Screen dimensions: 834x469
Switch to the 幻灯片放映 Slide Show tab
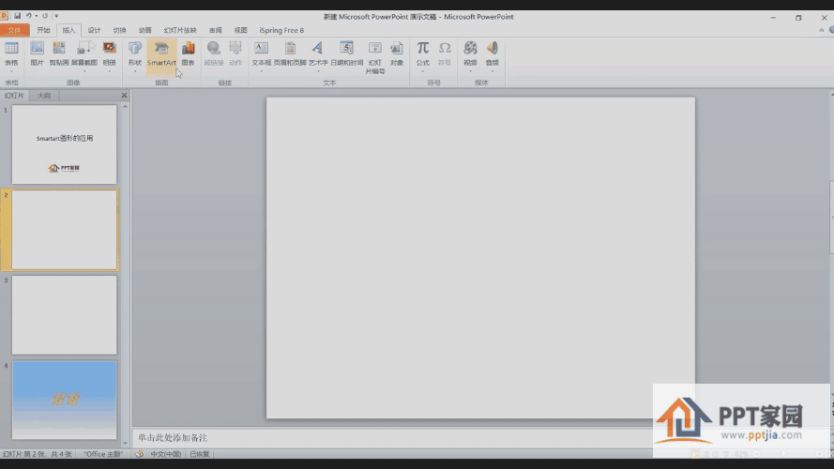point(180,30)
